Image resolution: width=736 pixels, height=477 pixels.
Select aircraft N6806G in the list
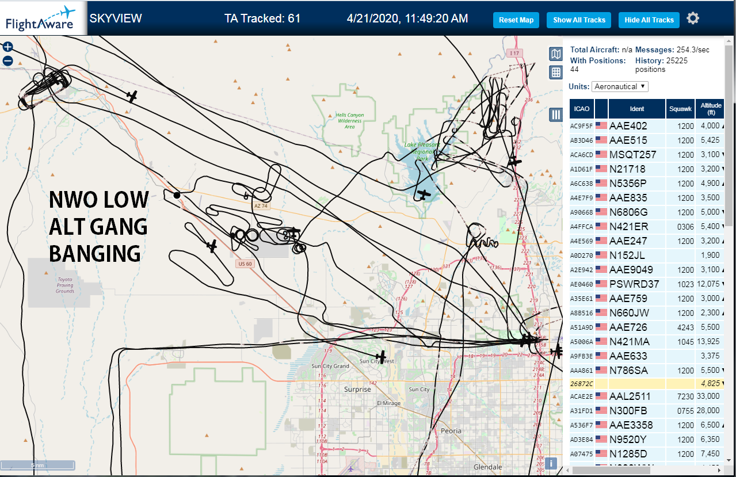click(x=647, y=212)
